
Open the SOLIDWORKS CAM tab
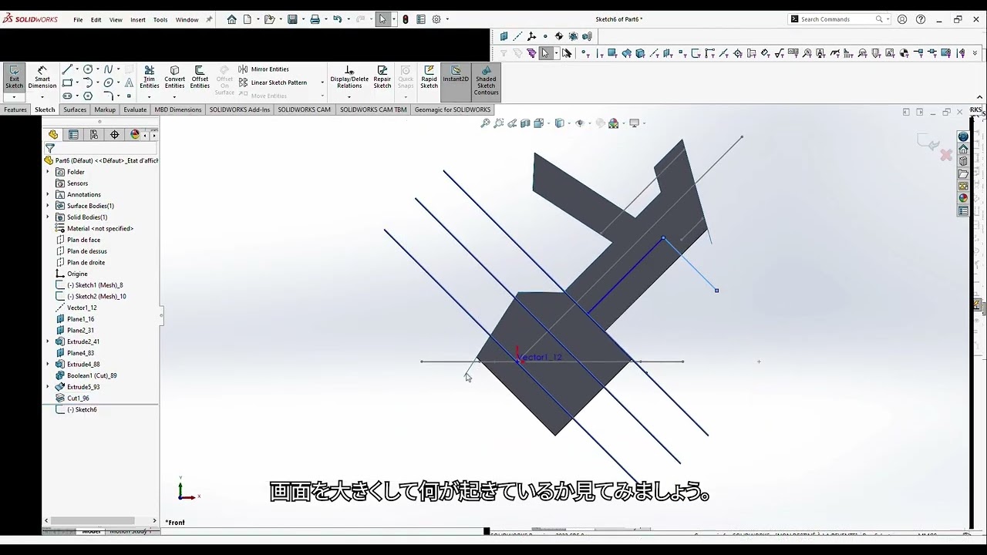click(x=304, y=109)
